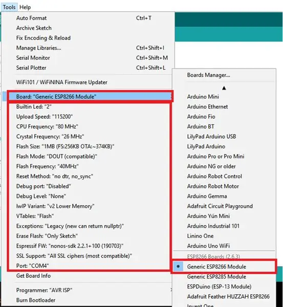Expand the Board: Generic ESP8266 Module submenu
Screen dimensions: 283x307
coord(88,97)
